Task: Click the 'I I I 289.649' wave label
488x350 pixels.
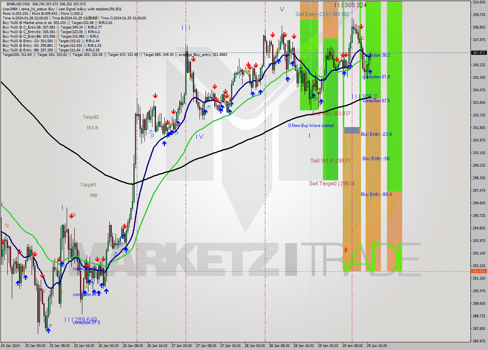Action: click(80, 320)
